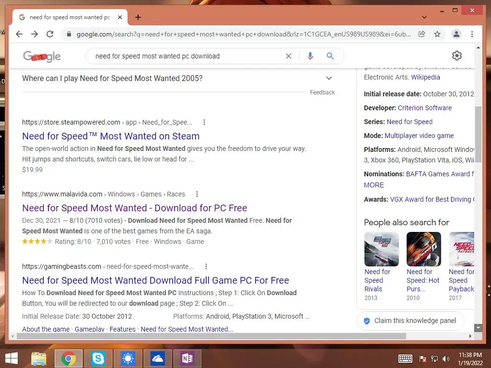Open the Weather app in taskbar

(x=128, y=358)
